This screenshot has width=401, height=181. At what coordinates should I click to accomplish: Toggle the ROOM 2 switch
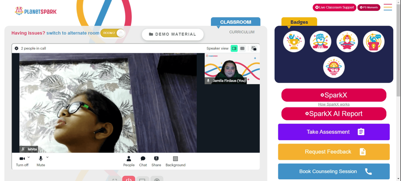point(113,33)
